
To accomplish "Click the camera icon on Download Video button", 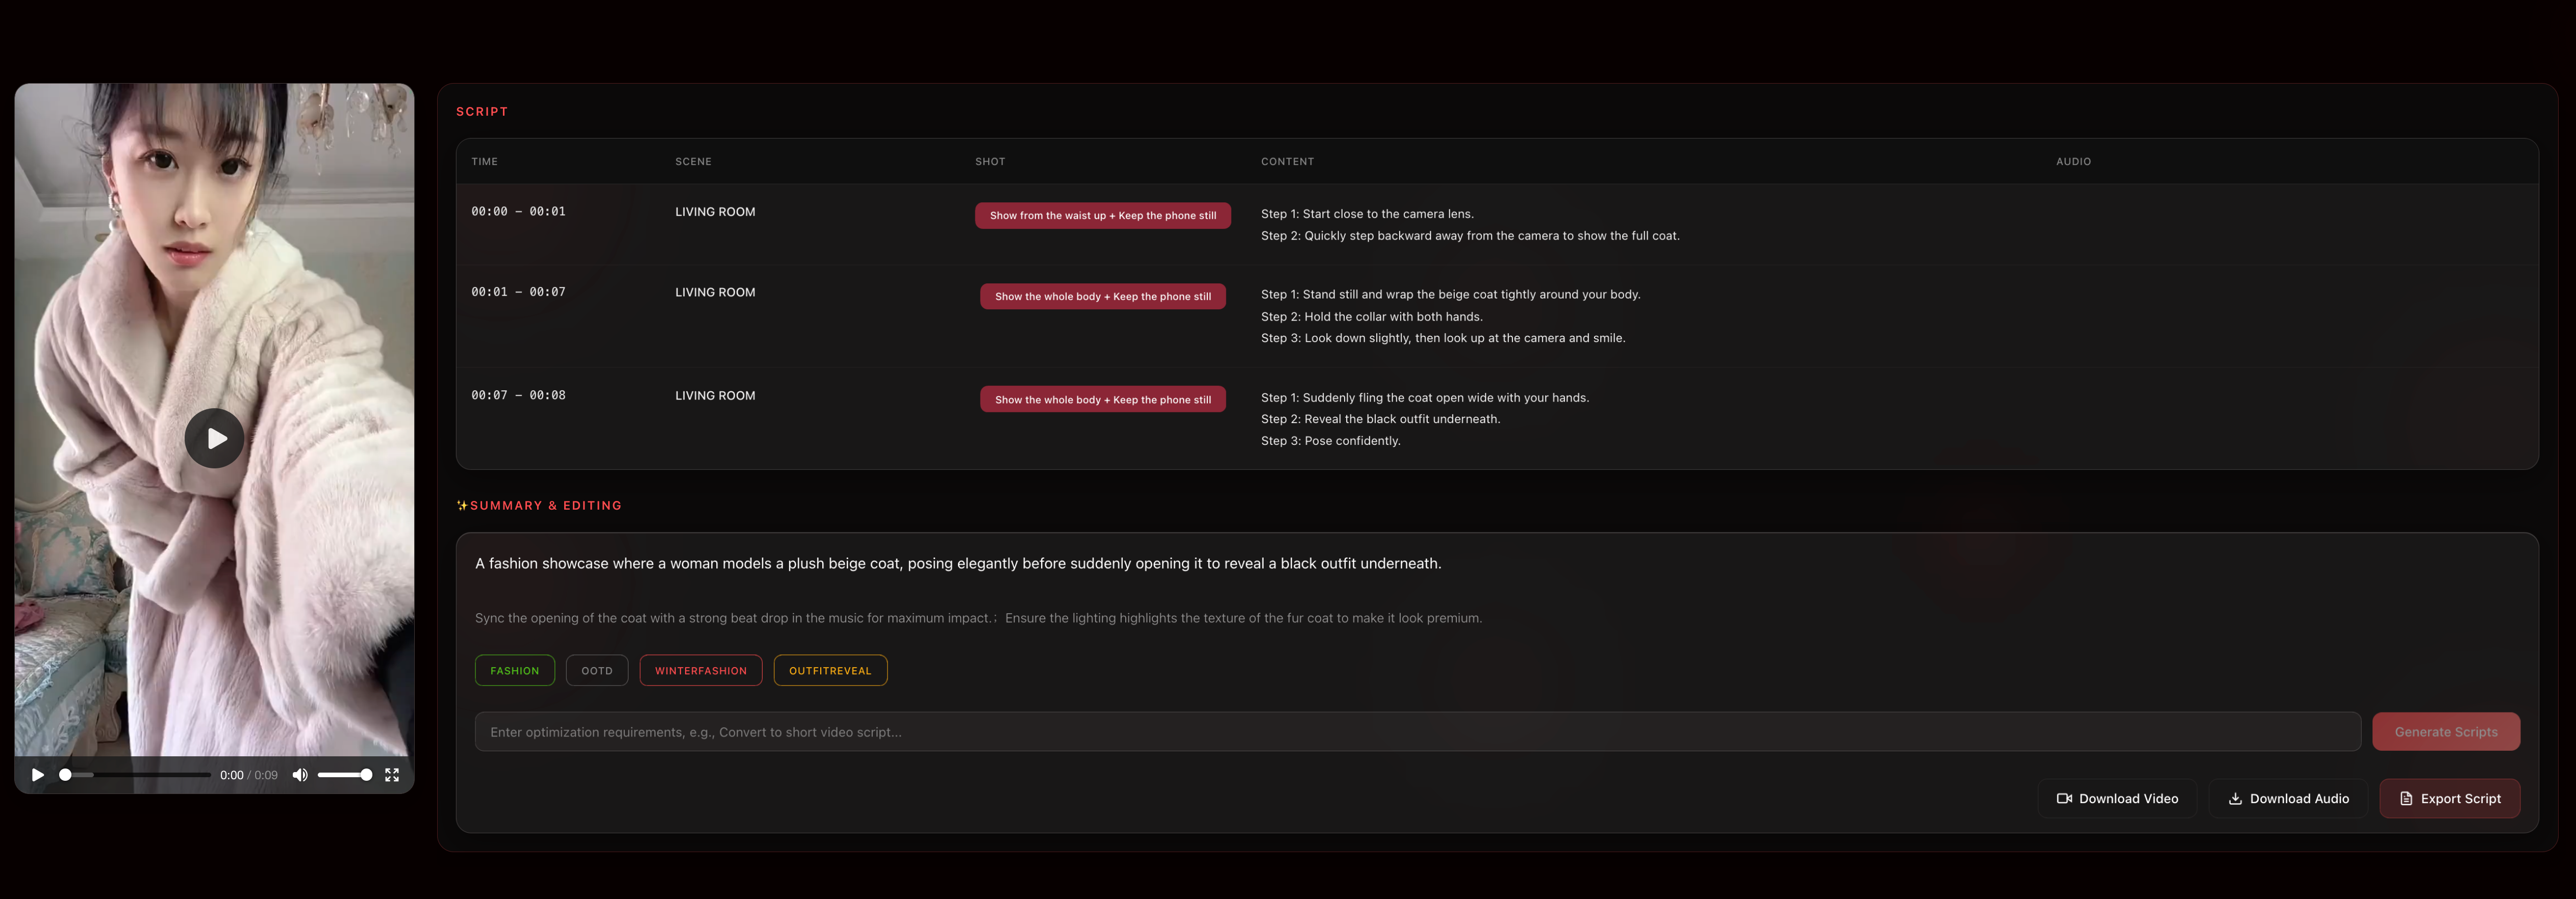I will tap(2064, 798).
